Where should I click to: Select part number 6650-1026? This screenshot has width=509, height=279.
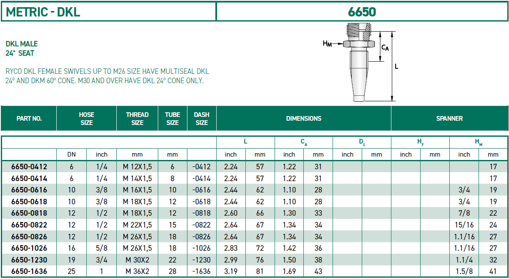(x=29, y=248)
